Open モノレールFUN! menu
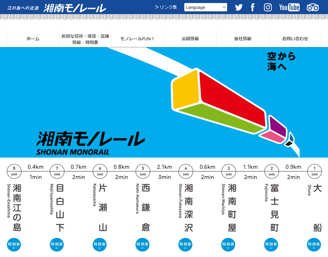The image size is (328, 257). (x=138, y=39)
